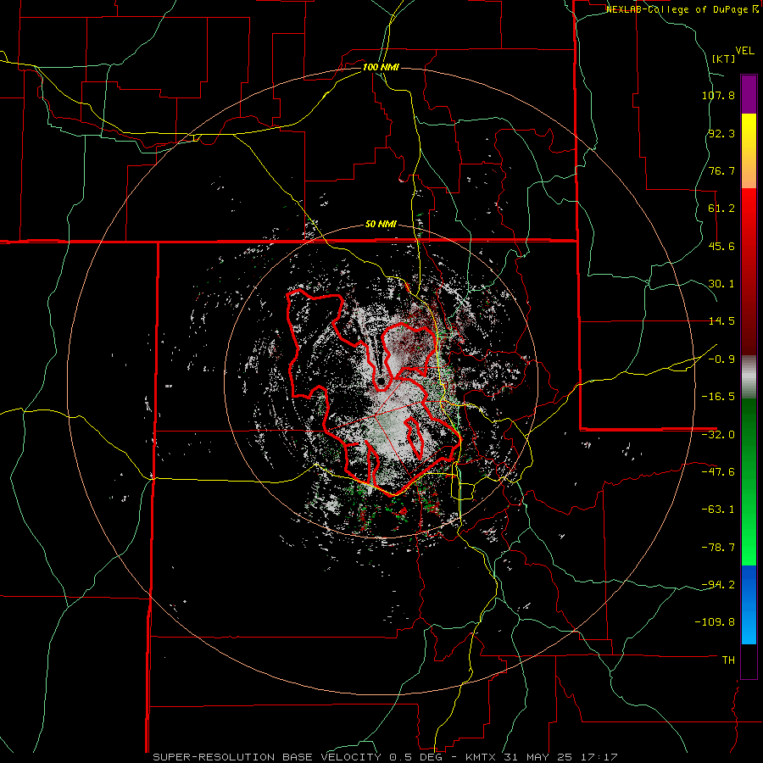Click the -0.9 legend value
Viewport: 763px width, 763px height.
coord(721,359)
